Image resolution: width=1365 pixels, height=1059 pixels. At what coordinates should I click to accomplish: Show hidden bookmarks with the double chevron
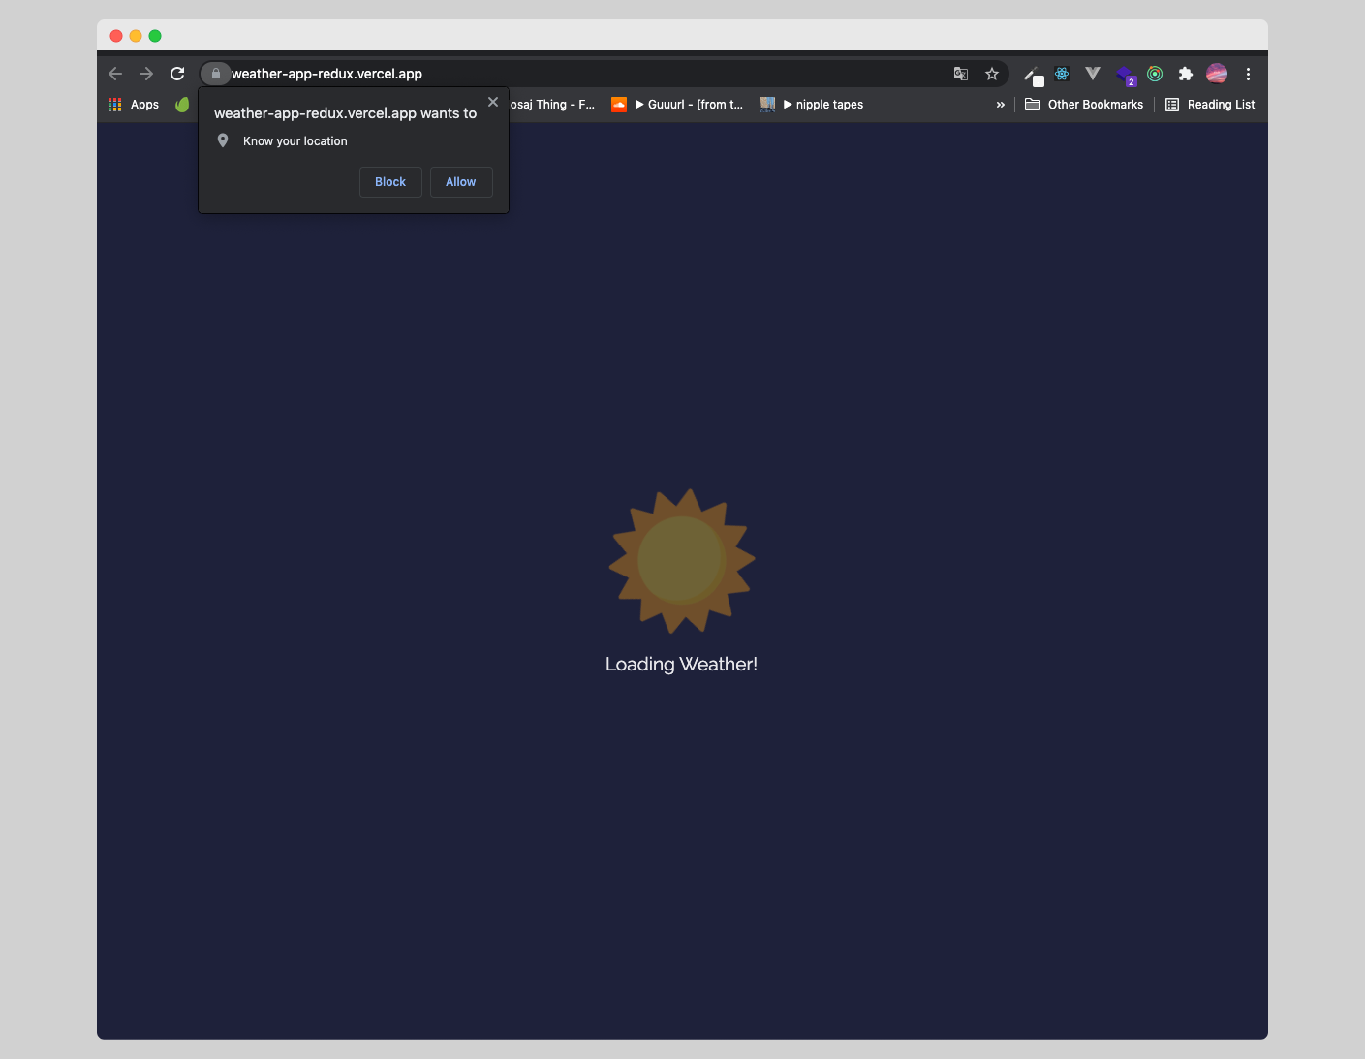point(1001,105)
